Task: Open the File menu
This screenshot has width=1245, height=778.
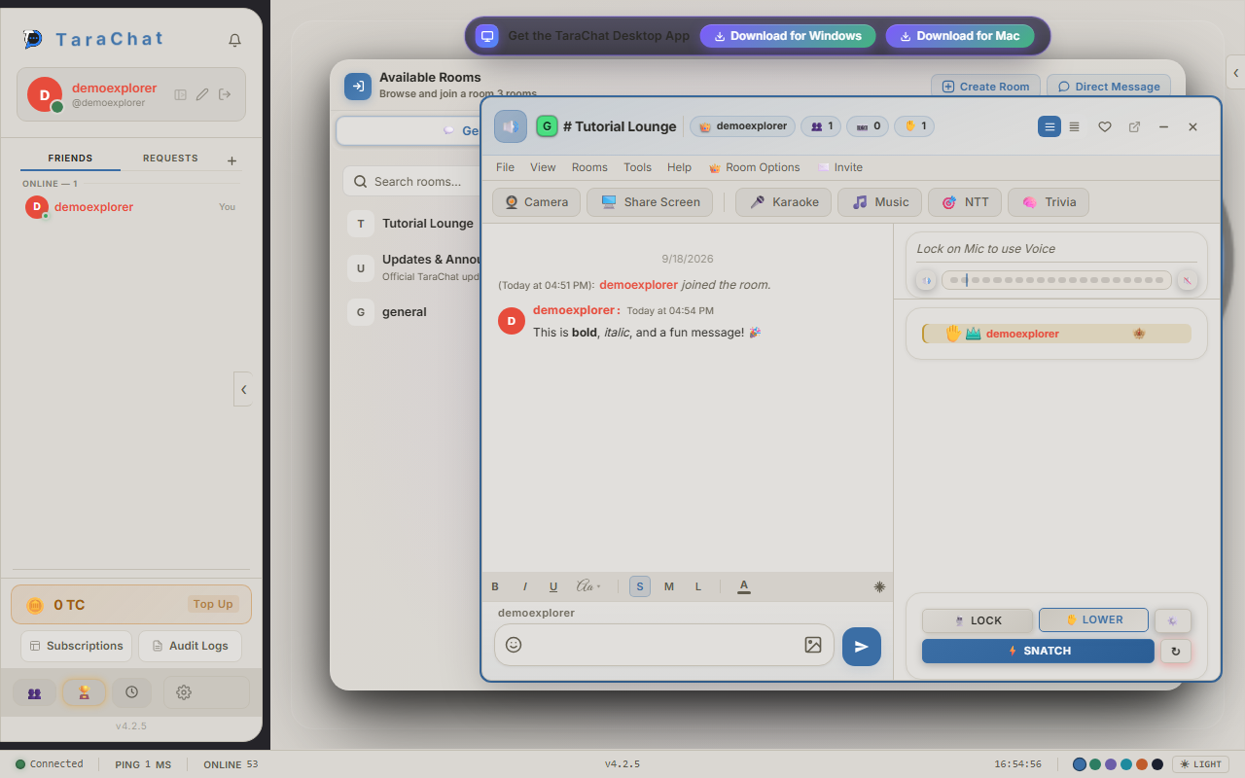Action: pos(505,167)
